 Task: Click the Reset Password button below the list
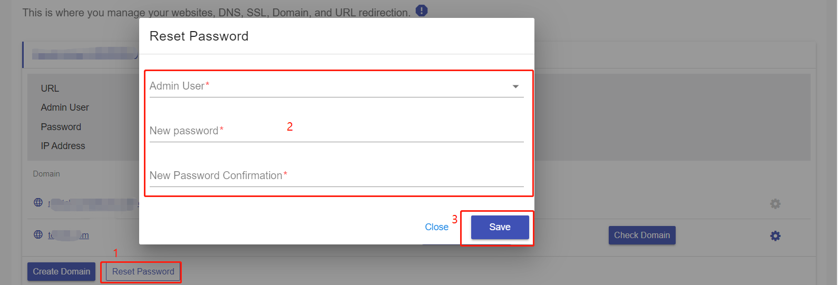pos(143,272)
